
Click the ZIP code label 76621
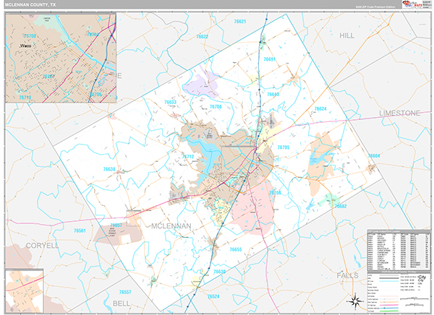pyautogui.click(x=240, y=21)
